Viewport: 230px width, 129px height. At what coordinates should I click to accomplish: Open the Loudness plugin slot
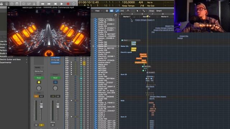click(x=55, y=62)
